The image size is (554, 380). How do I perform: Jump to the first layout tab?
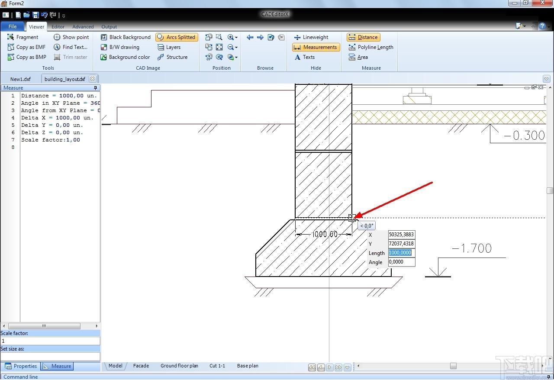312,367
